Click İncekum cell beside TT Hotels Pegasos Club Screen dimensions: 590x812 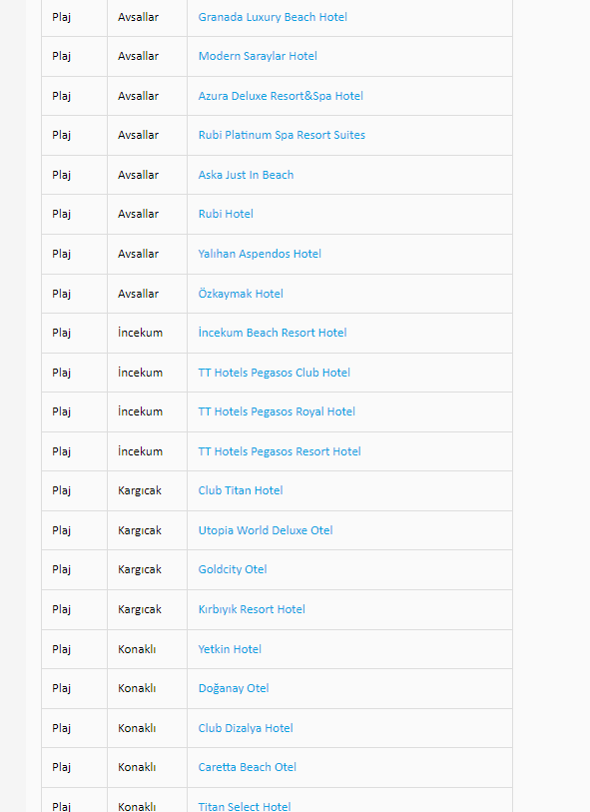147,373
